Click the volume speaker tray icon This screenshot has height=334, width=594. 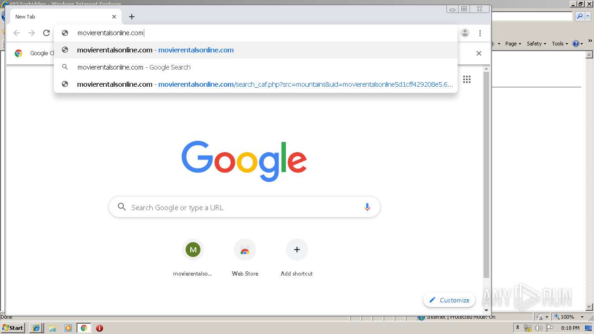tap(538, 328)
